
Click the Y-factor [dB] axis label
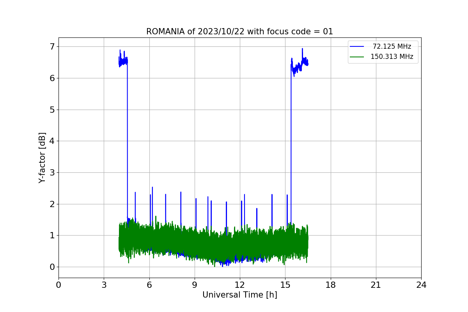[42, 158]
